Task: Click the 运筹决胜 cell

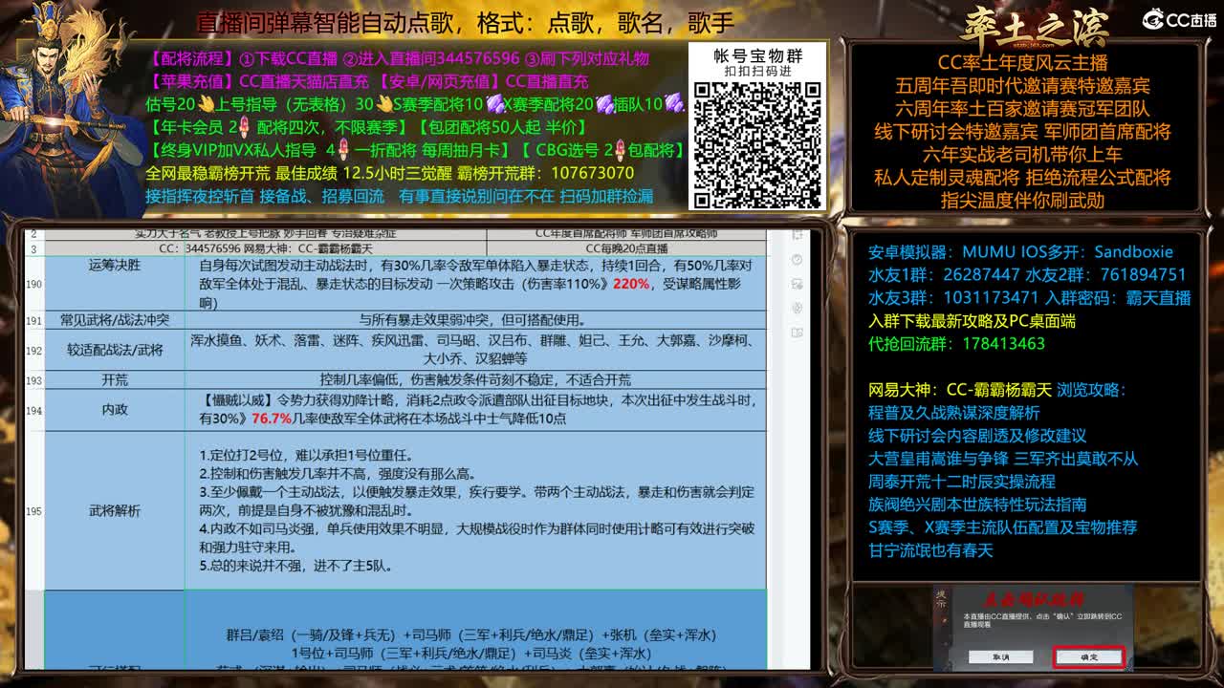Action: [x=115, y=284]
